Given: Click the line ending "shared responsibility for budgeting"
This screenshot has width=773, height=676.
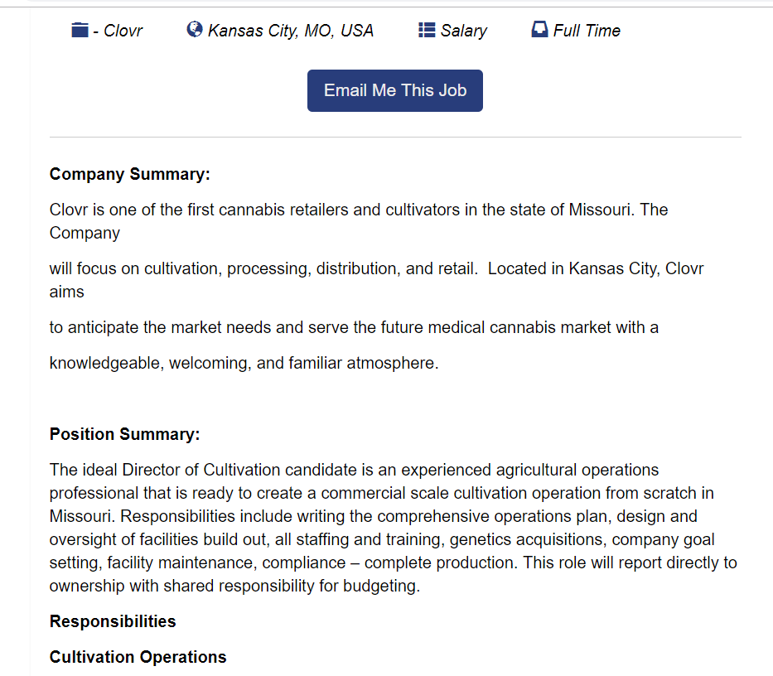Looking at the screenshot, I should coord(234,587).
